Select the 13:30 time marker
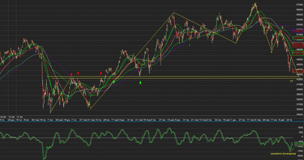This screenshot has width=304, height=160. [12, 117]
